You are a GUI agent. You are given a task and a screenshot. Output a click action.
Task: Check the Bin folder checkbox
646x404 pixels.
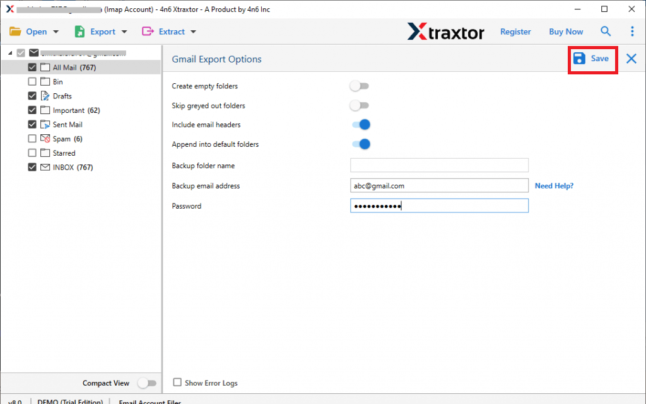click(x=32, y=81)
